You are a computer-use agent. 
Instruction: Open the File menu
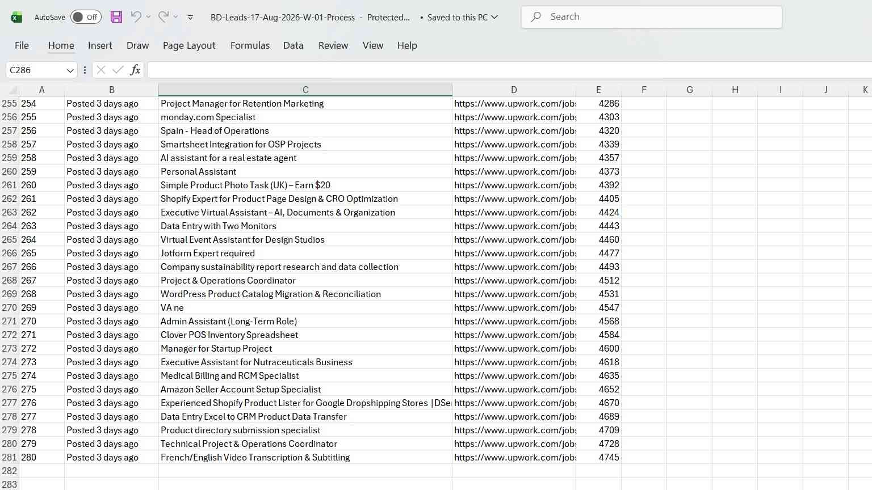22,45
